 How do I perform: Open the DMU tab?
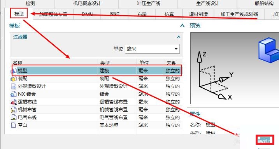(x=88, y=14)
